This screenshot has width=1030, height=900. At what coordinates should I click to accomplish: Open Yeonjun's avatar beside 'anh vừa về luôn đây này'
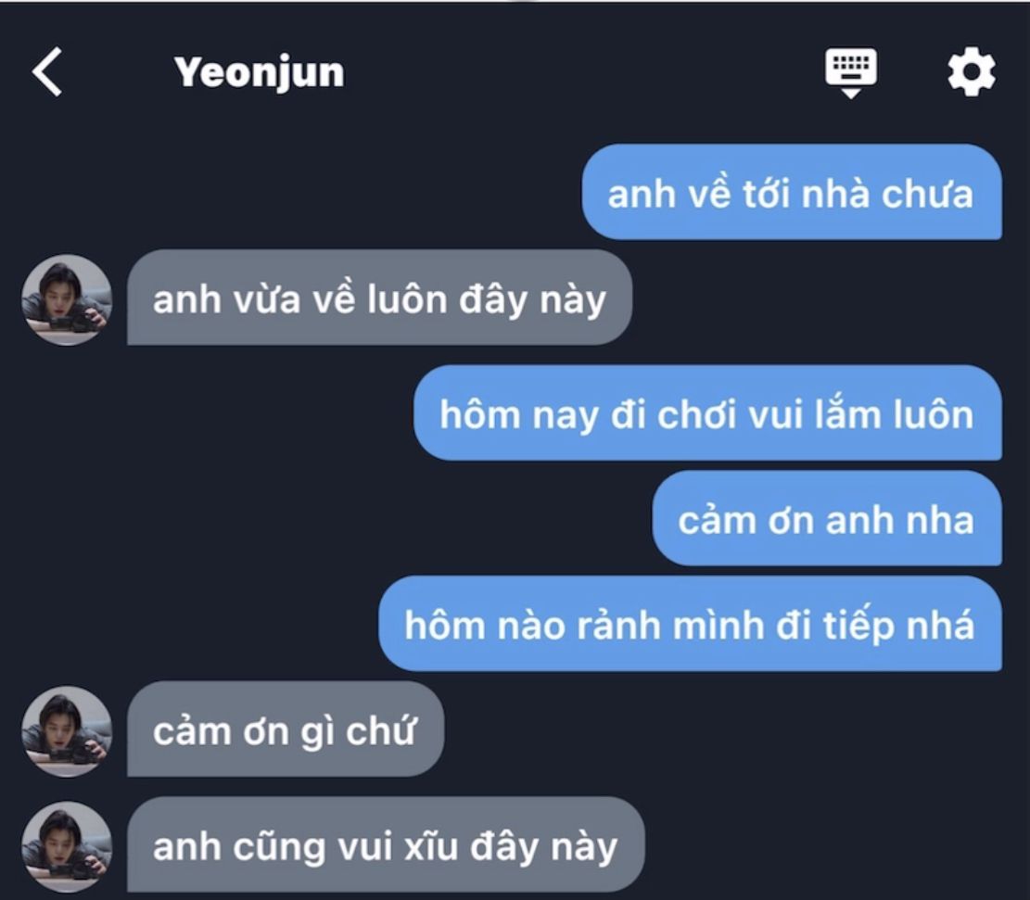coord(67,299)
